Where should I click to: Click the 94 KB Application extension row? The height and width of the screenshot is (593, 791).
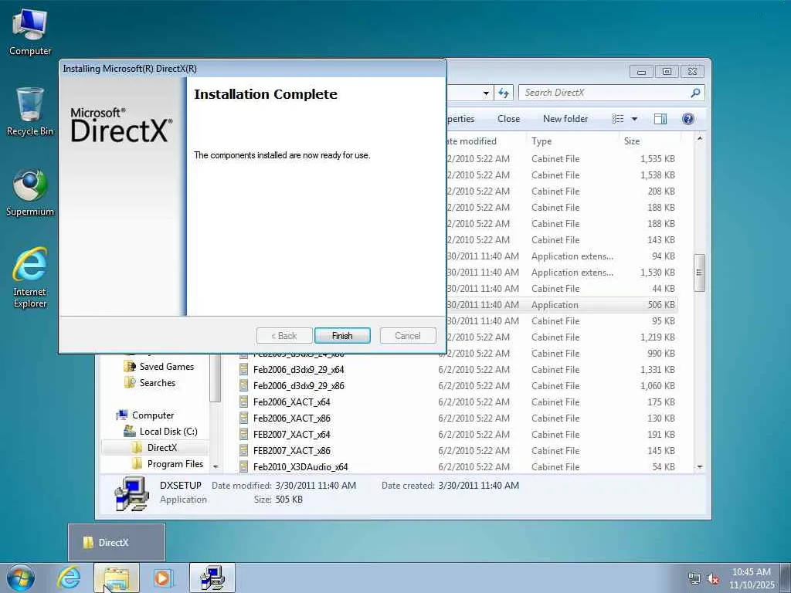coord(562,256)
